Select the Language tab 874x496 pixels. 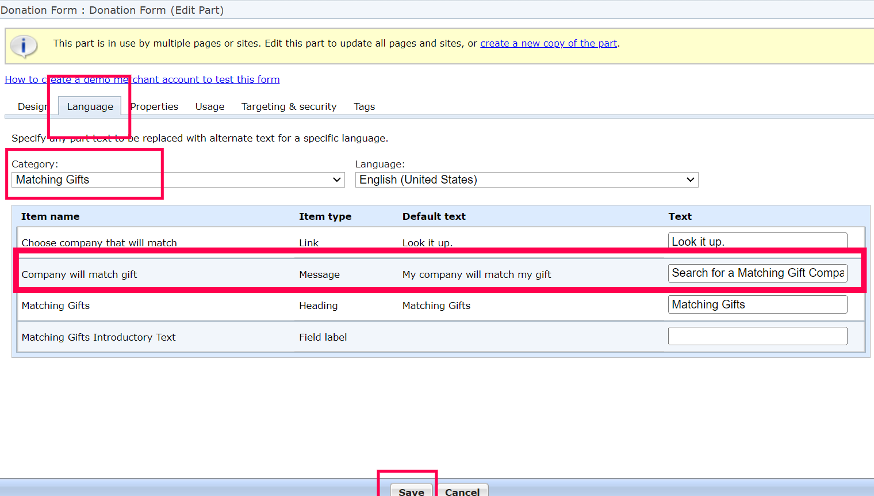90,107
